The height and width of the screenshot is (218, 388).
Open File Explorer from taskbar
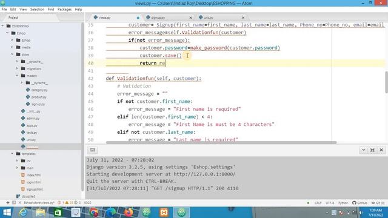pos(41,213)
